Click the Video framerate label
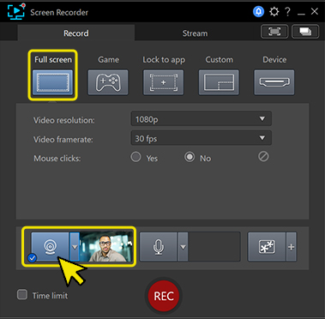Viewport: 325px width, 319px height. 63,140
